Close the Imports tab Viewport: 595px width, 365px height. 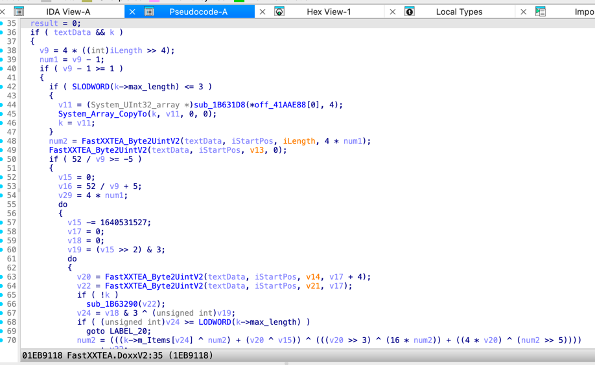523,12
